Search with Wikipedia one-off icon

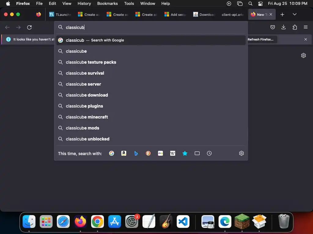(173, 153)
